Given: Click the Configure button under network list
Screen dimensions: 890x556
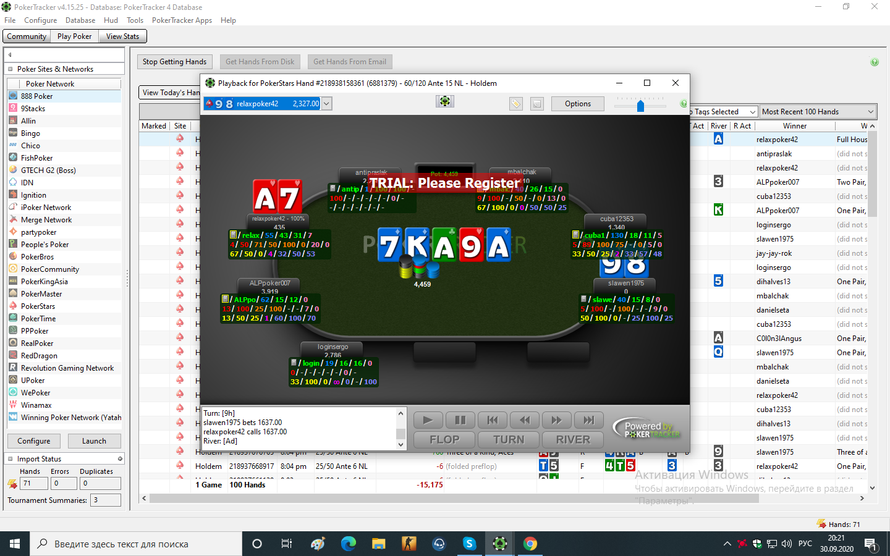Looking at the screenshot, I should [34, 441].
